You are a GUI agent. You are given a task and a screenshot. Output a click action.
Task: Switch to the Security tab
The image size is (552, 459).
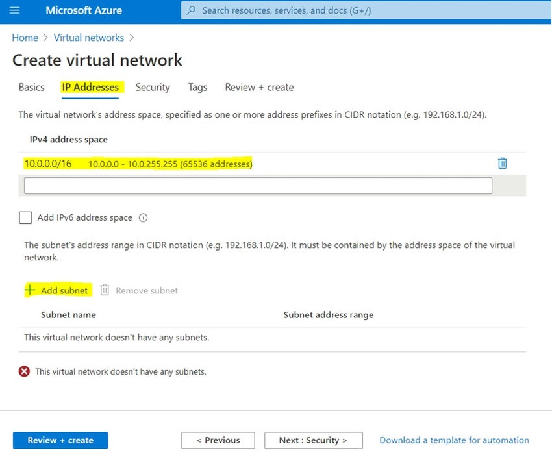[153, 87]
